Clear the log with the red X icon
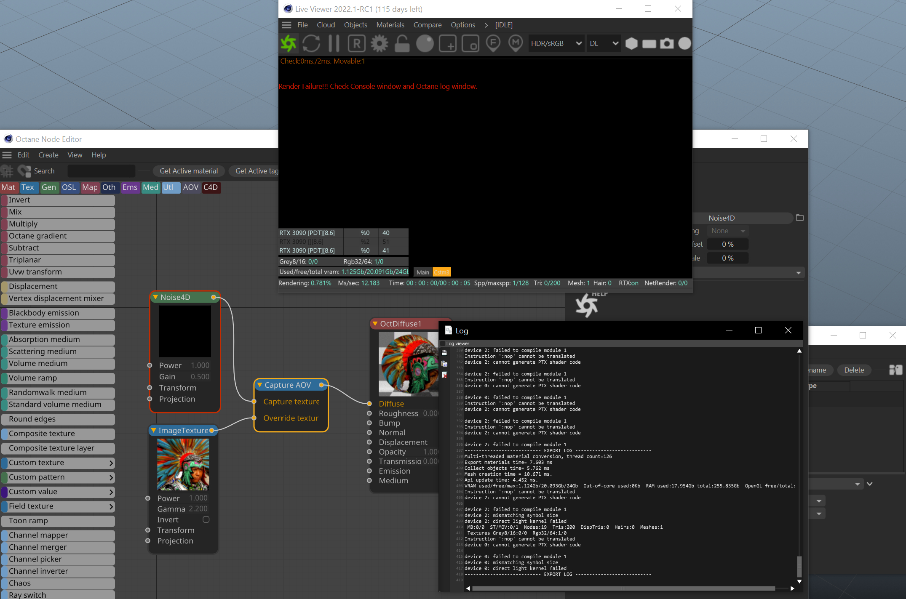This screenshot has height=599, width=906. point(444,375)
